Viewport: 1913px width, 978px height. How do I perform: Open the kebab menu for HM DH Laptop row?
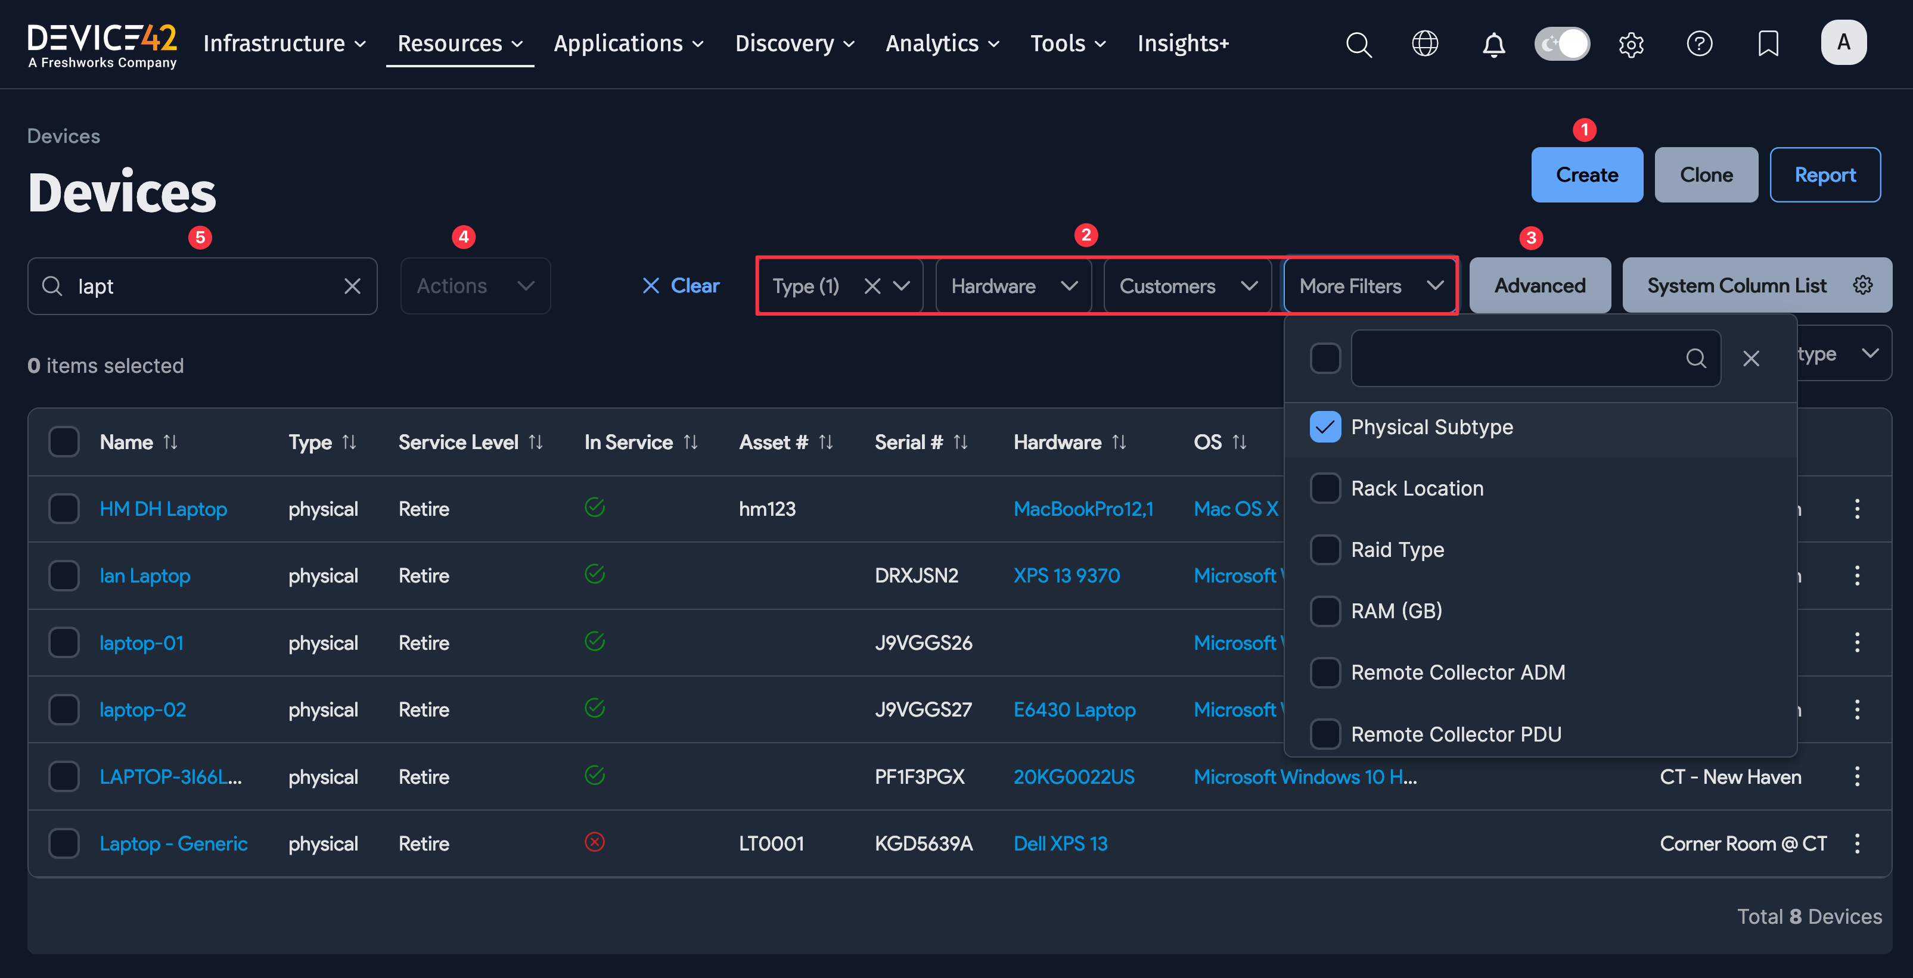point(1856,509)
